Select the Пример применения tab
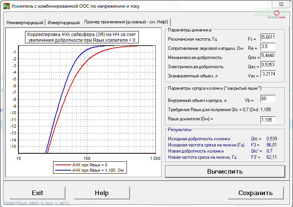Image resolution: width=293 pixels, height=207 pixels. point(127,22)
